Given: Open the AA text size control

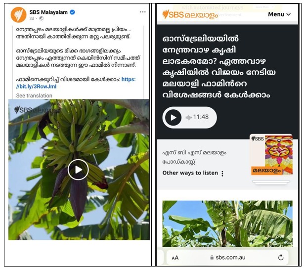Looking at the screenshot, I should pyautogui.click(x=175, y=258).
